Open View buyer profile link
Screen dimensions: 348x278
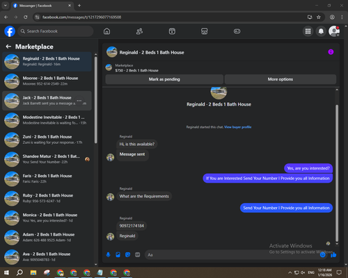pyautogui.click(x=238, y=127)
